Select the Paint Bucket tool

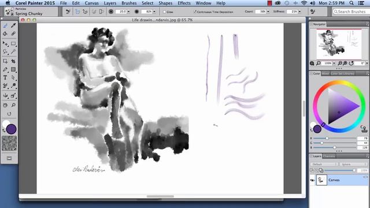pyautogui.click(x=5, y=34)
